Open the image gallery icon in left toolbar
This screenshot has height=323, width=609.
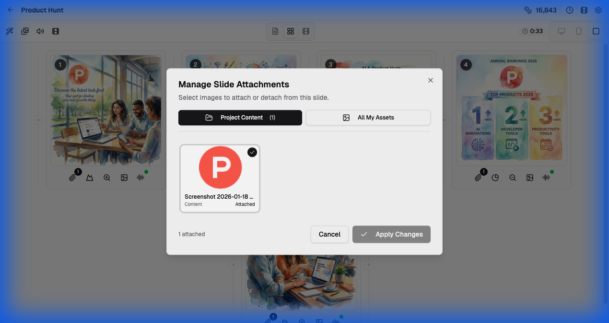coord(25,31)
